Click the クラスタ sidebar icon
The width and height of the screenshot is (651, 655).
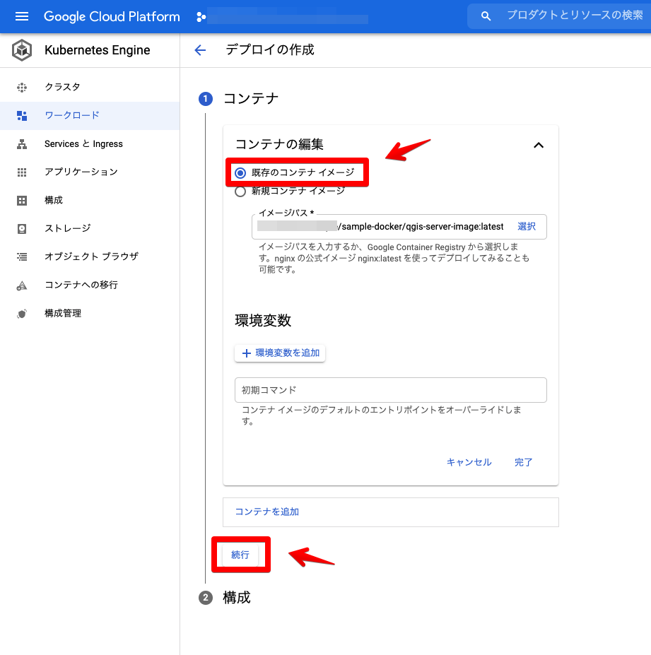[x=22, y=88]
